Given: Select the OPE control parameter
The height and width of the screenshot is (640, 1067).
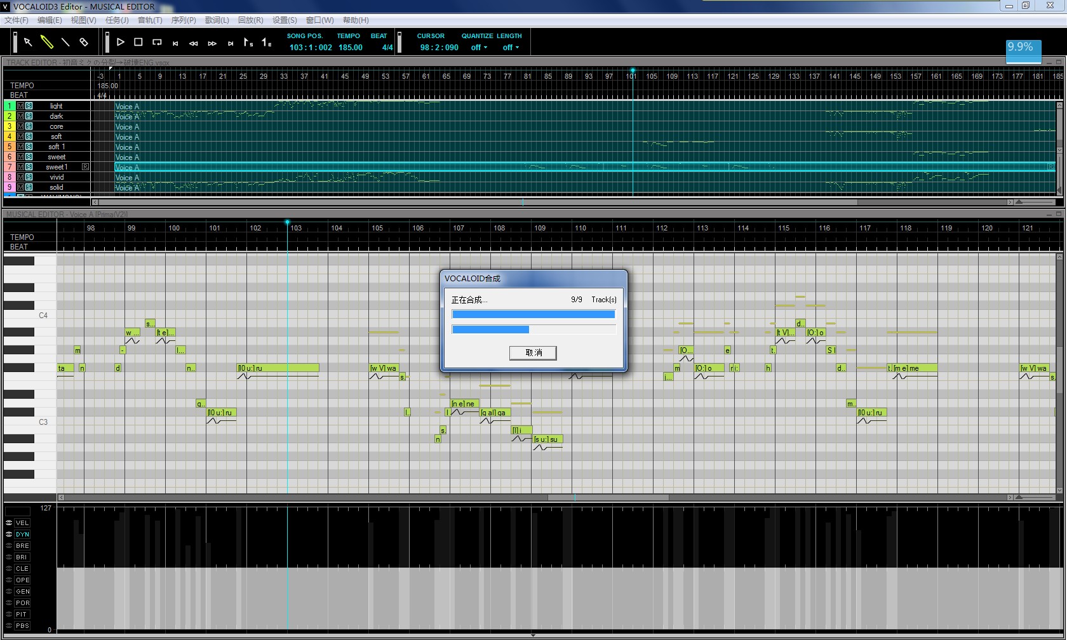Looking at the screenshot, I should click(22, 580).
